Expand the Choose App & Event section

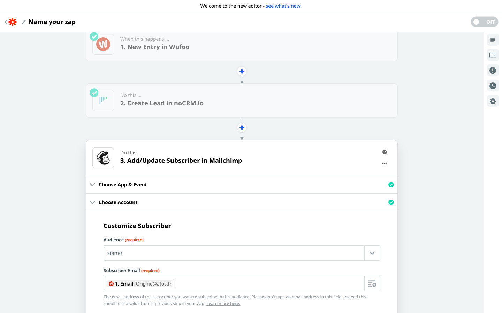tap(123, 185)
